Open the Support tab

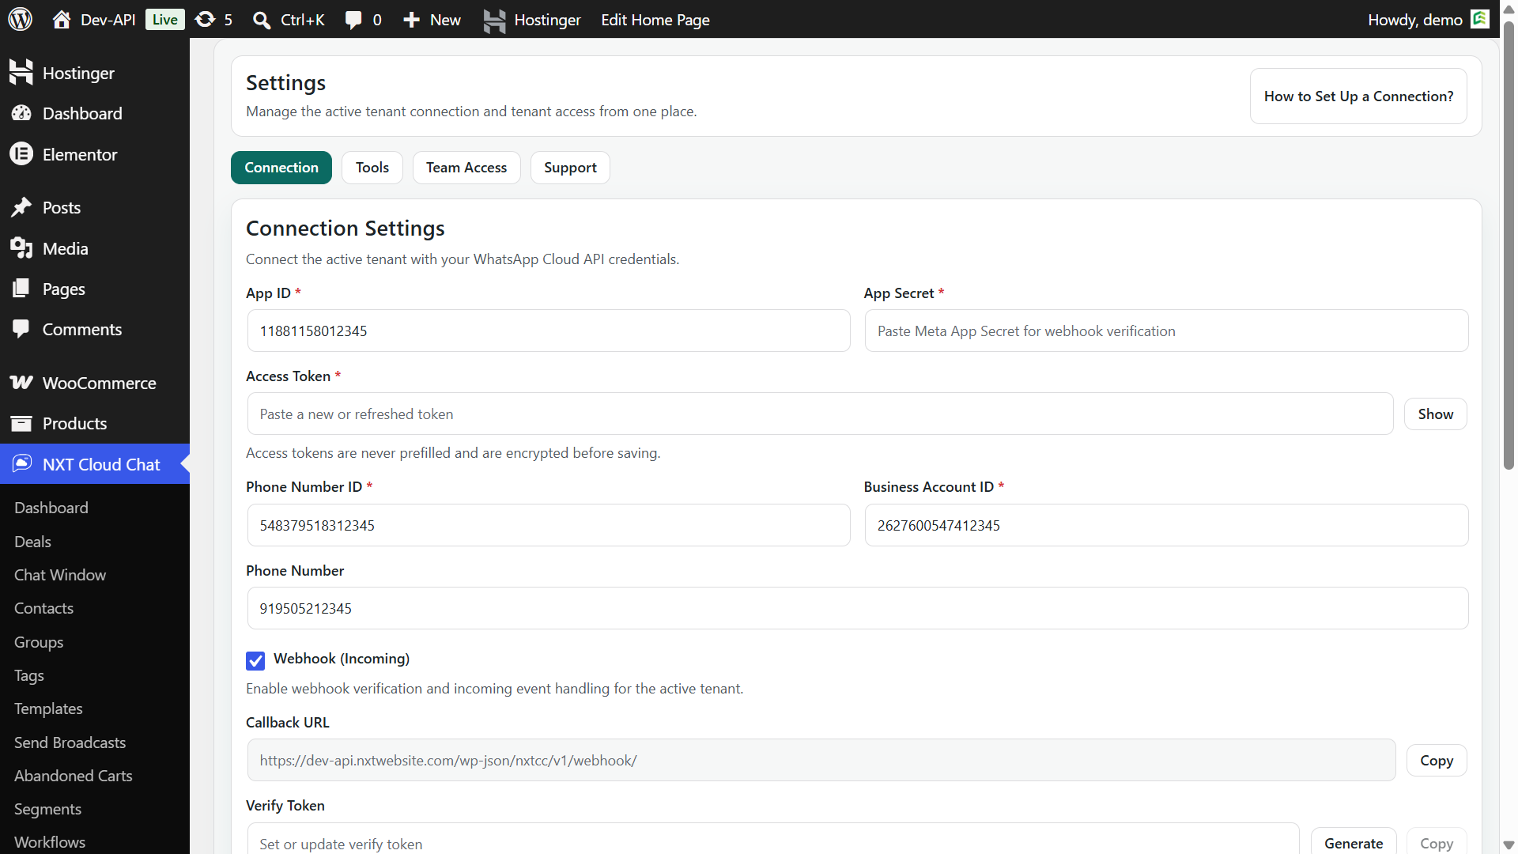(x=570, y=168)
